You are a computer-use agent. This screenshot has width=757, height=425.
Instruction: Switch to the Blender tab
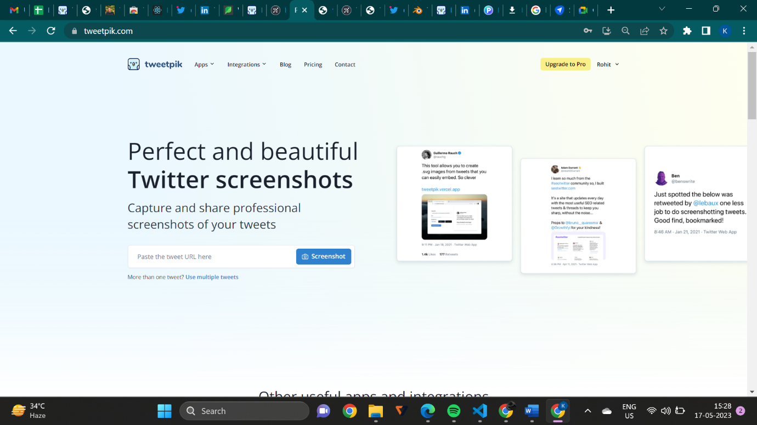coord(417,10)
